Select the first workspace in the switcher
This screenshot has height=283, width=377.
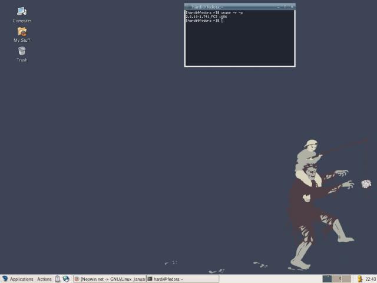(327, 279)
